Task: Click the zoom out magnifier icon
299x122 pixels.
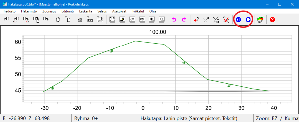Action: pos(162,19)
